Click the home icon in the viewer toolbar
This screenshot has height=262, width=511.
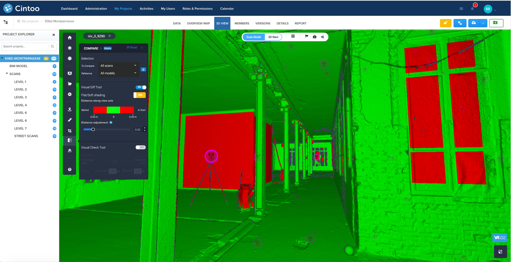pyautogui.click(x=70, y=38)
